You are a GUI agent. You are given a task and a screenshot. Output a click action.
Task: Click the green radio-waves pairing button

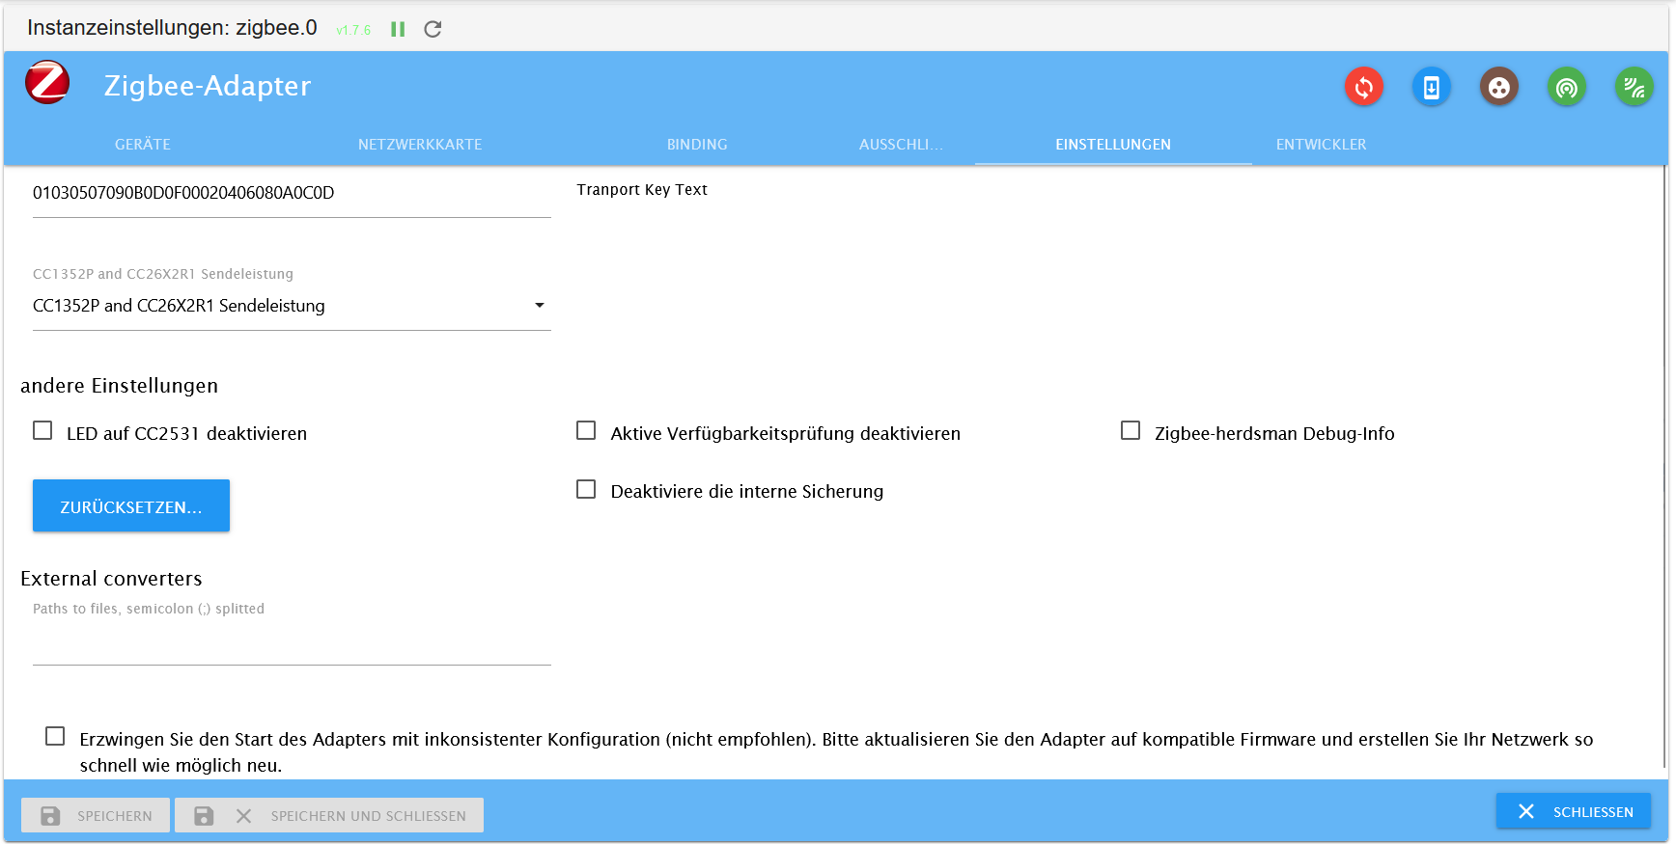click(x=1567, y=88)
